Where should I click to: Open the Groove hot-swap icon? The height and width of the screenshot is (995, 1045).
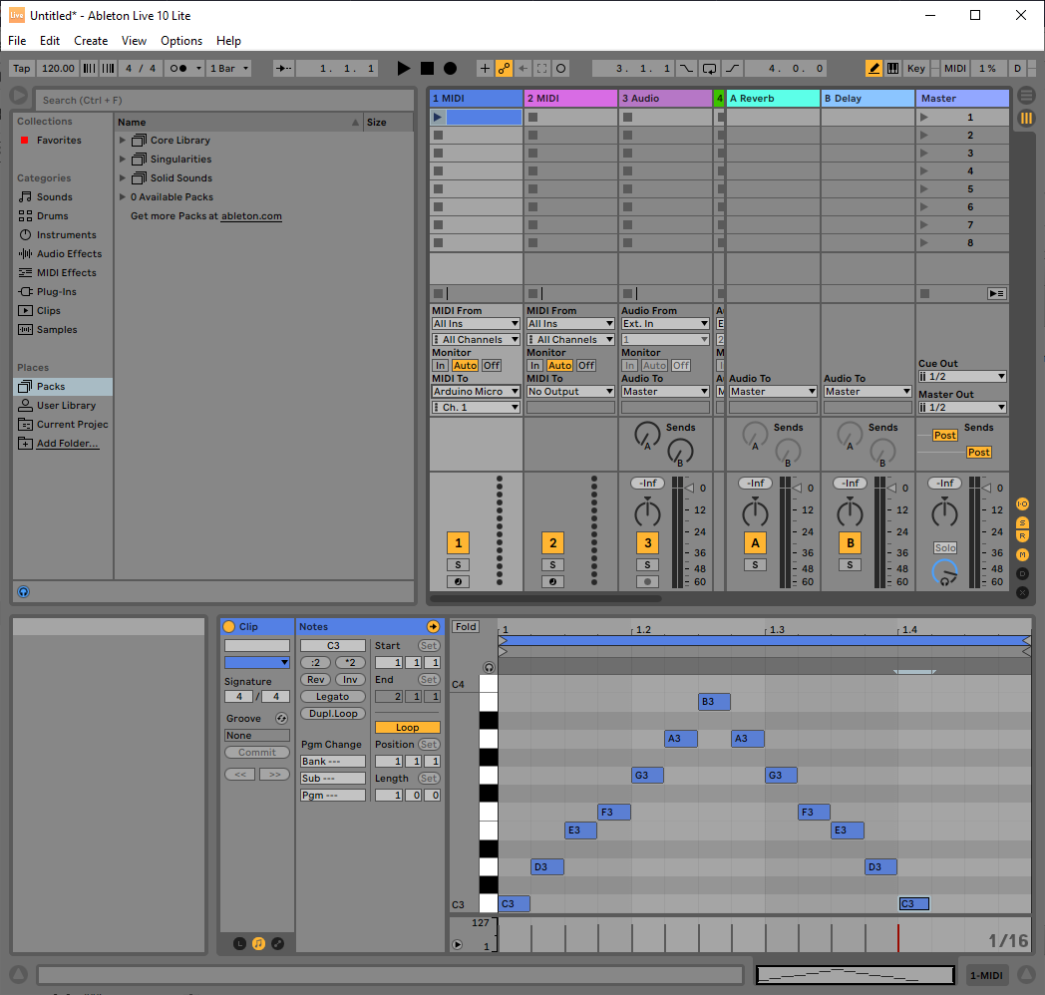point(282,719)
